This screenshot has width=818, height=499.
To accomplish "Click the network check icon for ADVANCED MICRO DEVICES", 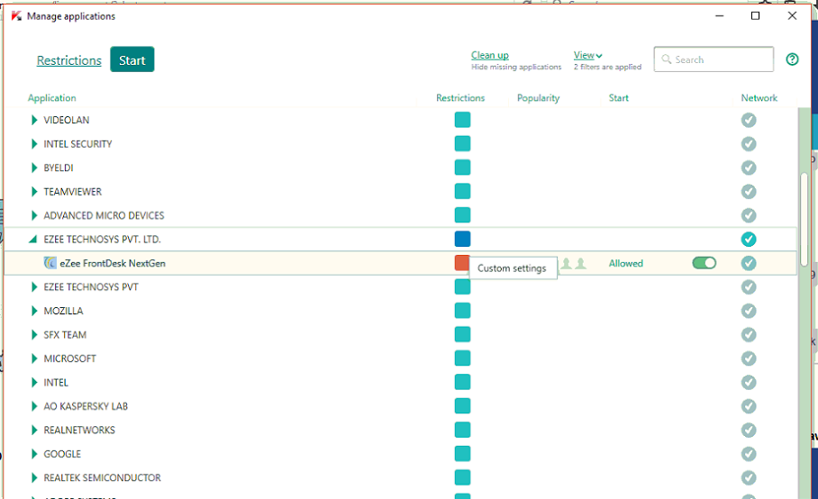I will click(749, 215).
